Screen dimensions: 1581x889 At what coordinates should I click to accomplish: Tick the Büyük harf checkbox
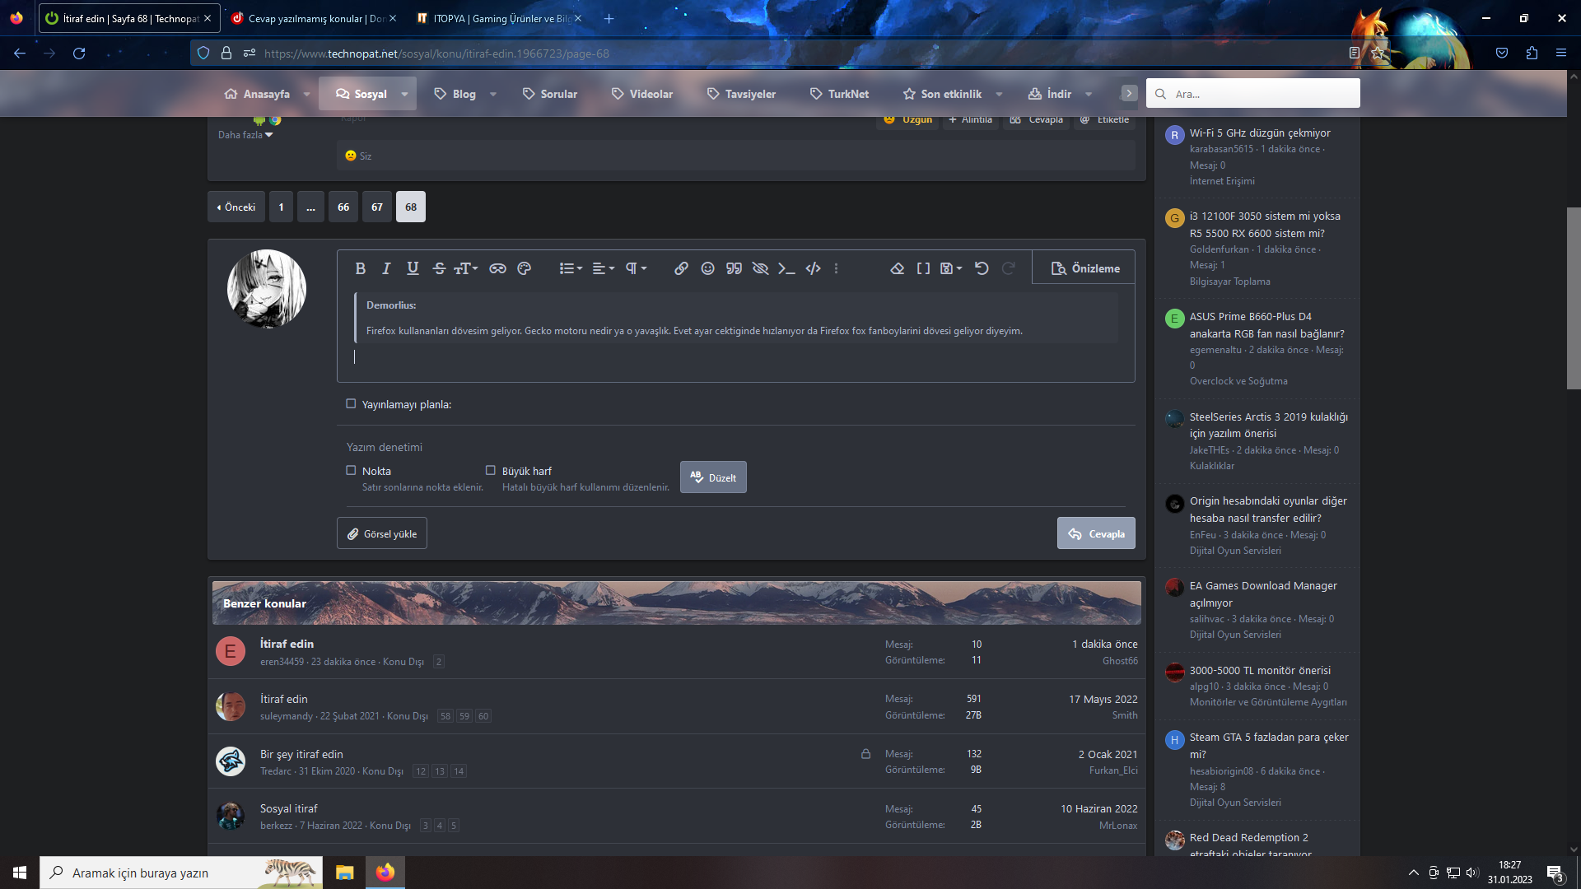pos(491,471)
